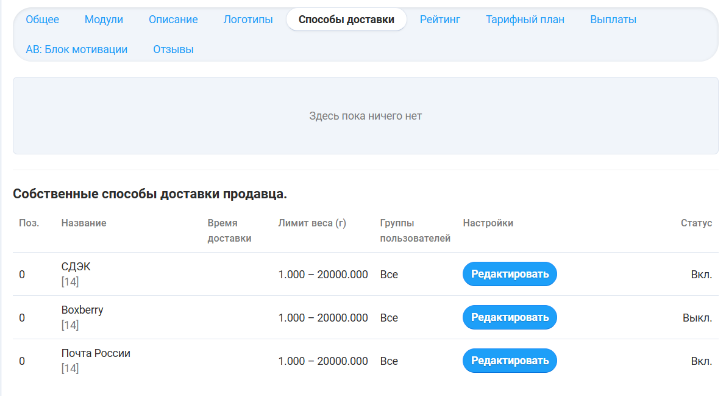The height and width of the screenshot is (396, 726).
Task: Switch to the Модули tab
Action: pyautogui.click(x=104, y=20)
